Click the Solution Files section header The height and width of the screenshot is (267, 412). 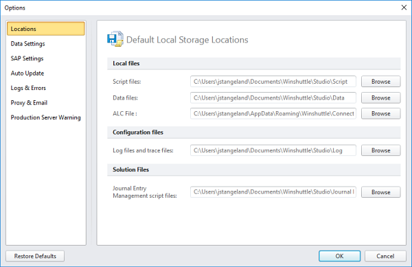[254, 170]
